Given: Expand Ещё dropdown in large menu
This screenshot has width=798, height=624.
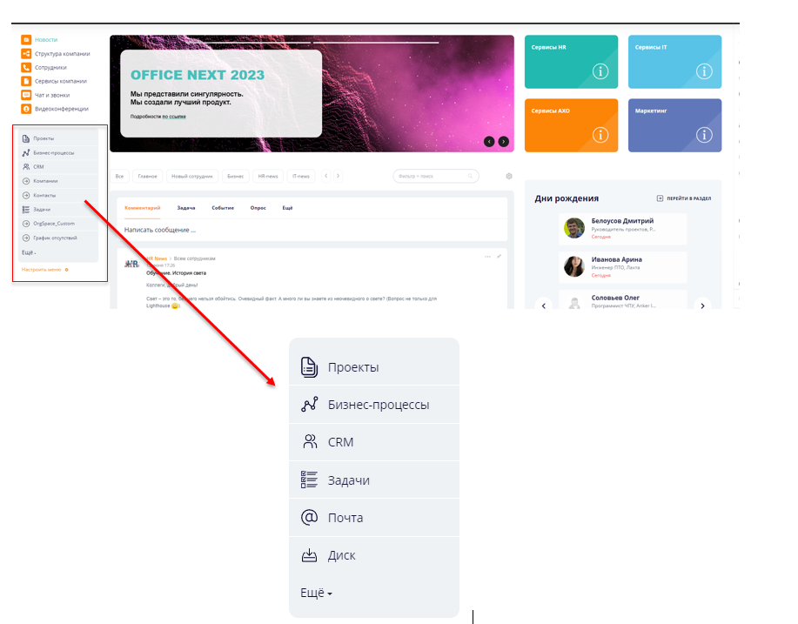Looking at the screenshot, I should pyautogui.click(x=316, y=593).
